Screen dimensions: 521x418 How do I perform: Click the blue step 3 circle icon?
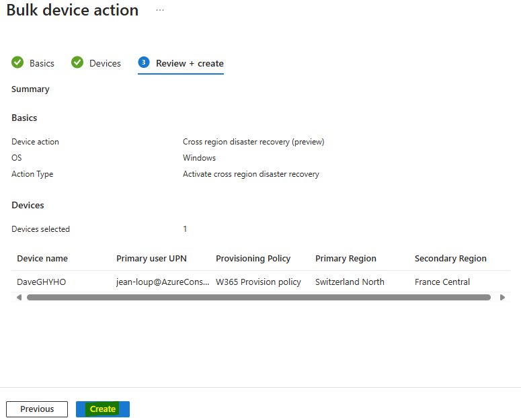[x=144, y=62]
